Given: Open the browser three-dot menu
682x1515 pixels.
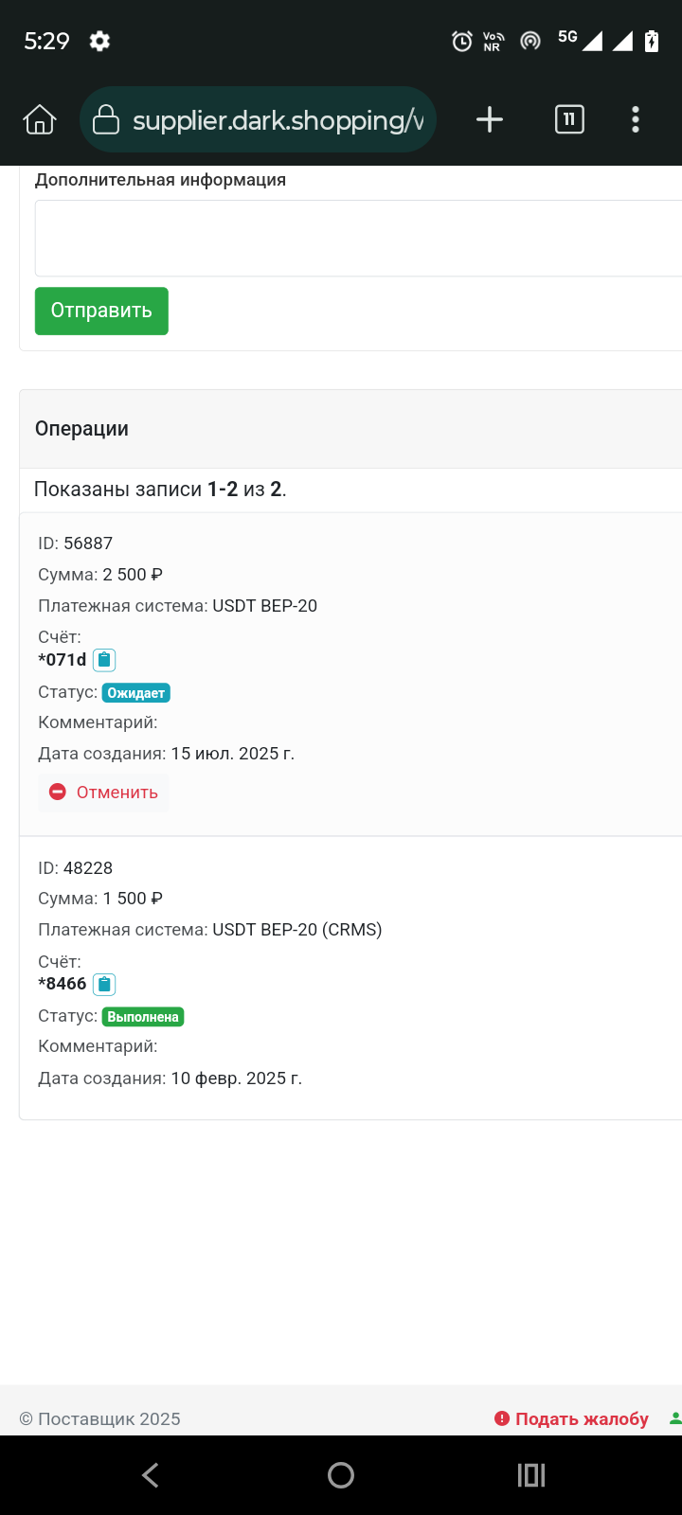Looking at the screenshot, I should pos(636,119).
